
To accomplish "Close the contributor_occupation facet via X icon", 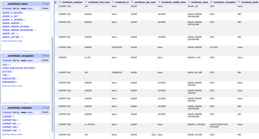I will pos(3,56).
